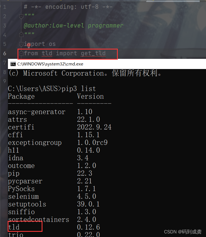Screen dimensions: 206x237
Task: Click the 'sniffio' package name
Action: 21,212
